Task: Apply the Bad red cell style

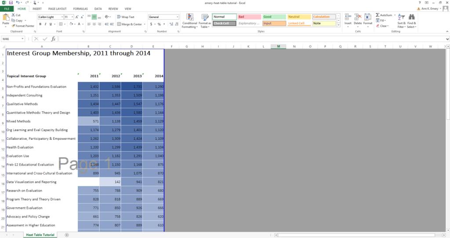Action: (250, 17)
